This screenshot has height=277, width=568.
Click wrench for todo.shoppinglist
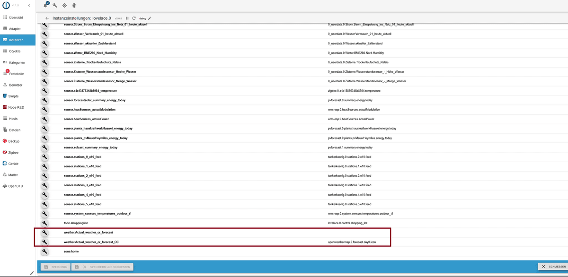(44, 223)
